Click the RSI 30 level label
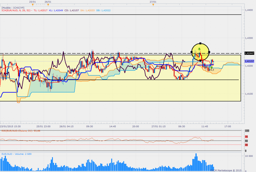256x172 pixels. pos(246,145)
